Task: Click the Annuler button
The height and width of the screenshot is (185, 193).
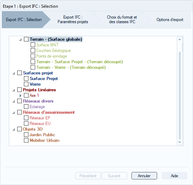Action: pyautogui.click(x=144, y=176)
